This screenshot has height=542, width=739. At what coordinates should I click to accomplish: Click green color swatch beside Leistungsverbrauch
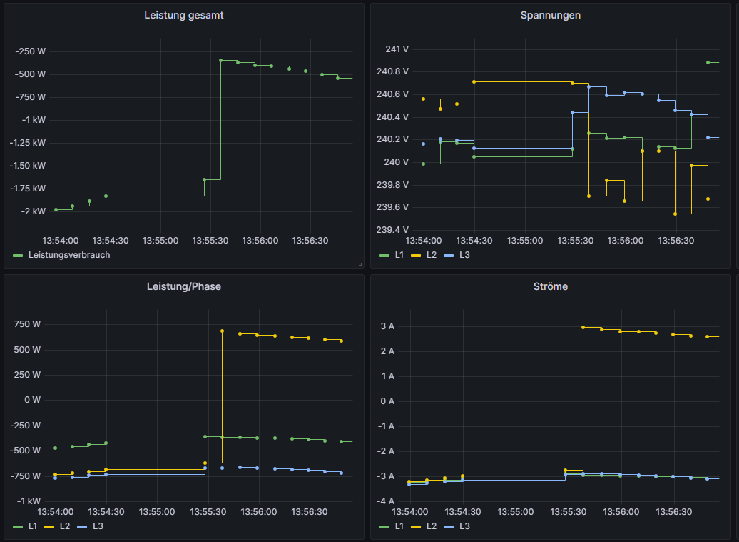pyautogui.click(x=18, y=255)
